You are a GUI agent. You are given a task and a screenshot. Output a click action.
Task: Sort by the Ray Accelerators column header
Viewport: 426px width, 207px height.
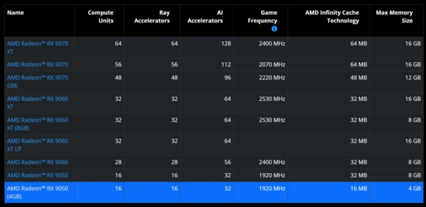[x=152, y=17]
